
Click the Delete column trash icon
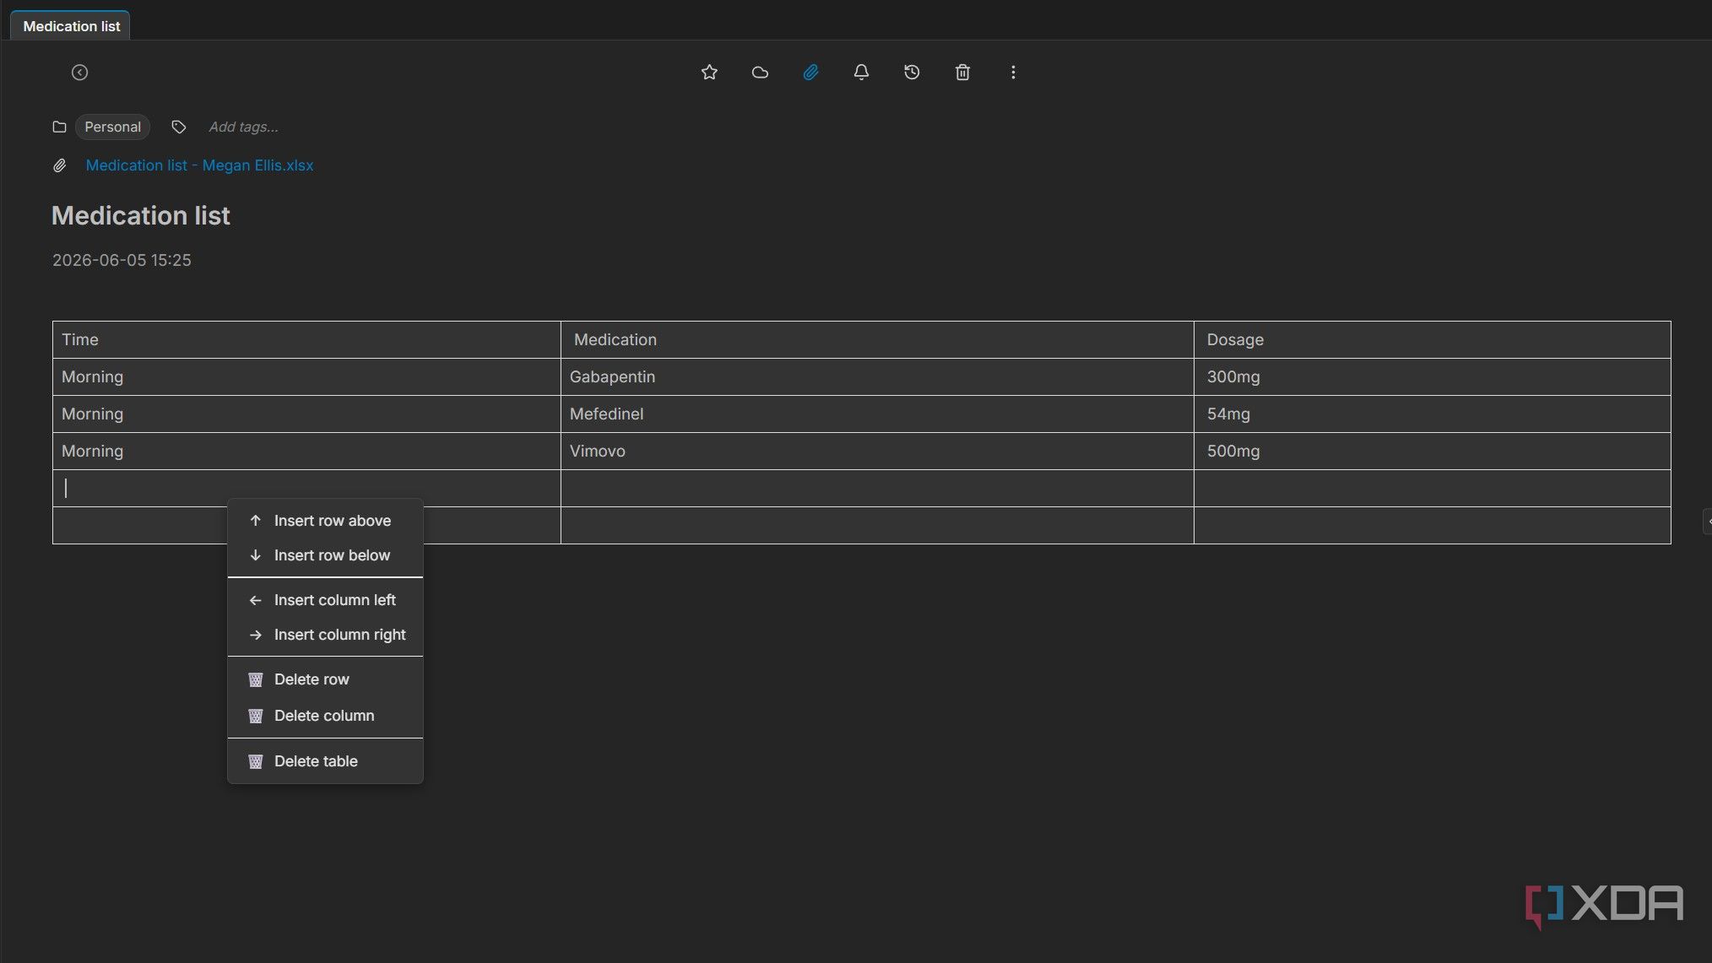255,716
